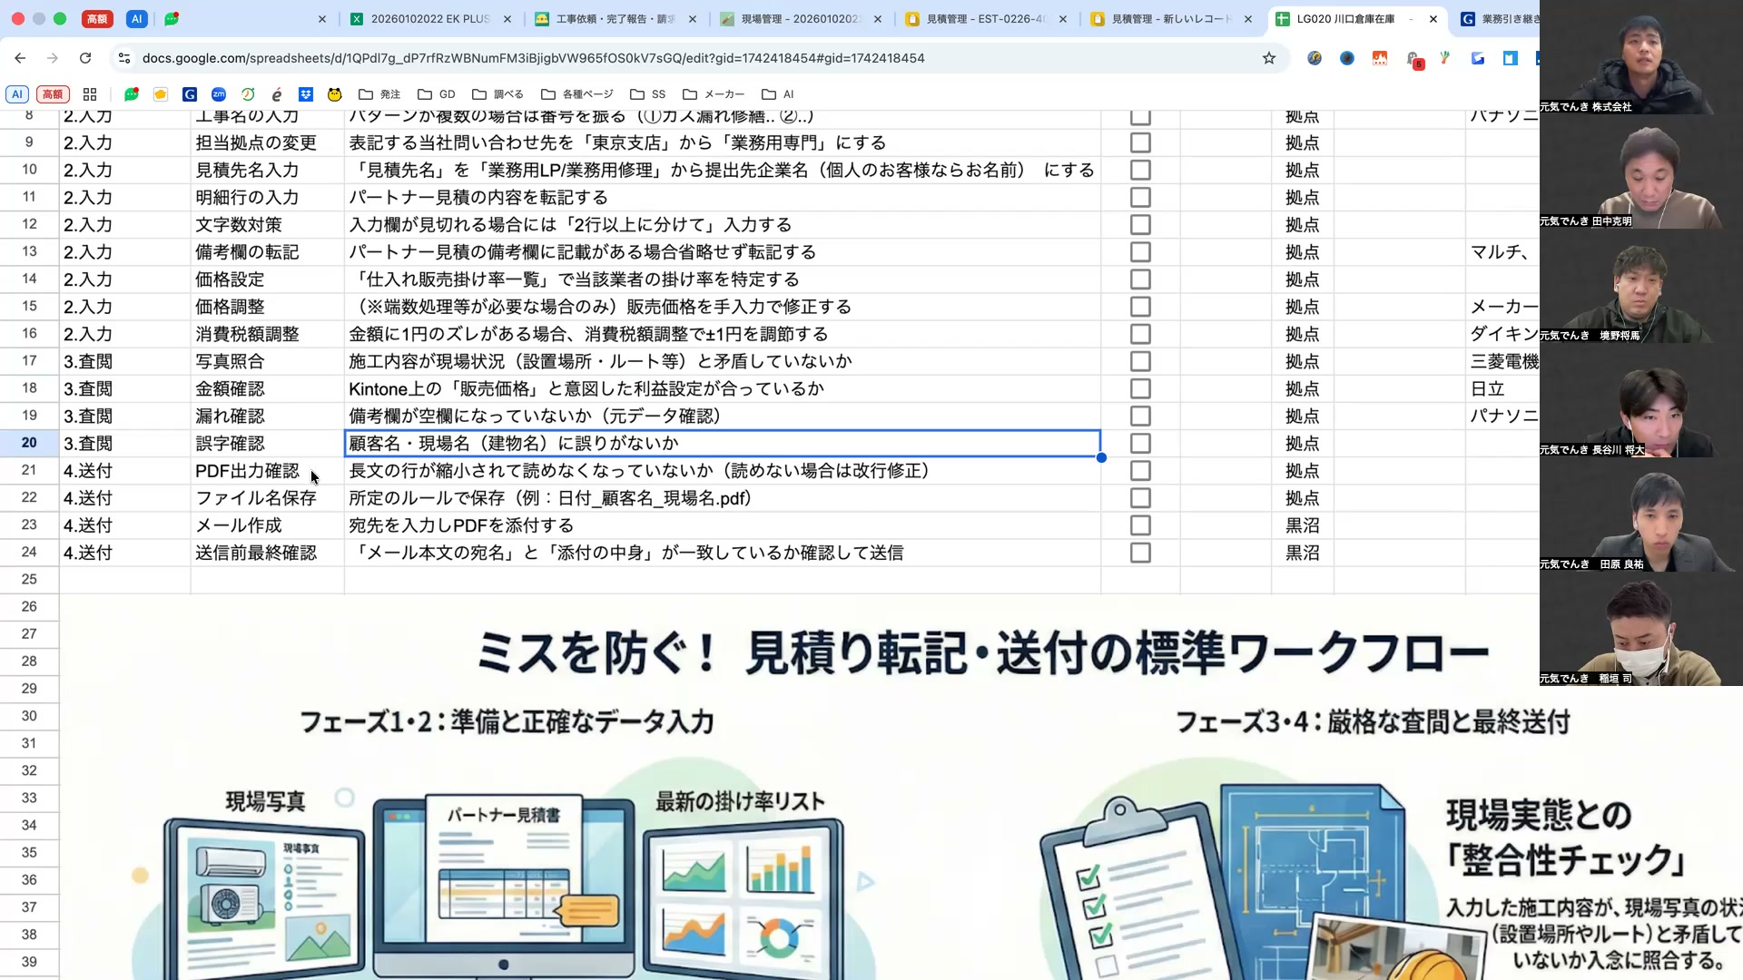
Task: Click the AI bookmark in bookmarks bar
Action: tap(17, 94)
